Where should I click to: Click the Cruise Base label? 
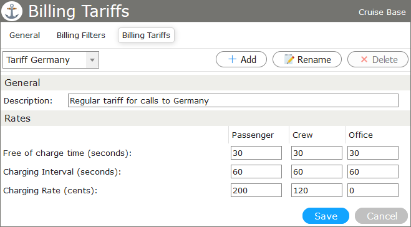point(382,12)
